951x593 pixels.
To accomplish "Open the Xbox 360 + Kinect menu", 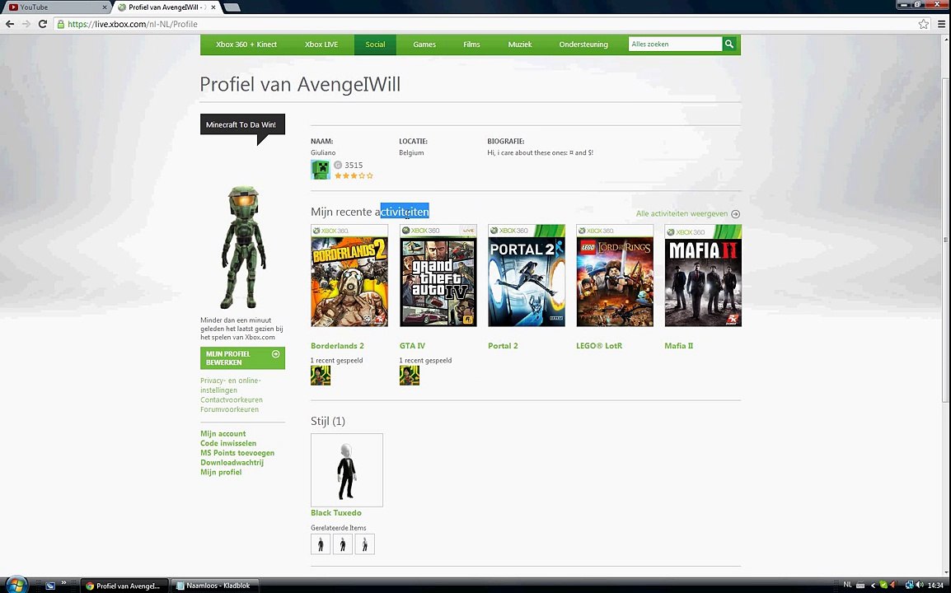I will (246, 44).
